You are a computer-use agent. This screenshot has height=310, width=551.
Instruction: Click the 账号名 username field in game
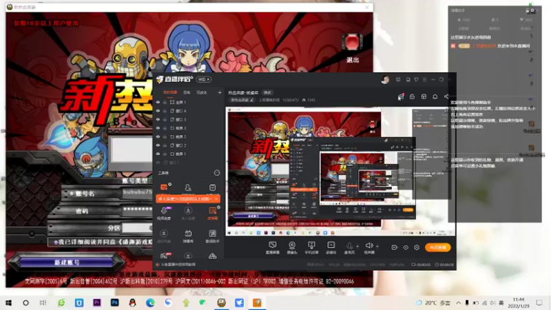[138, 193]
